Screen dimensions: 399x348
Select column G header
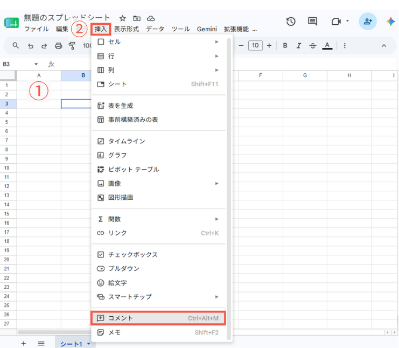(x=305, y=75)
